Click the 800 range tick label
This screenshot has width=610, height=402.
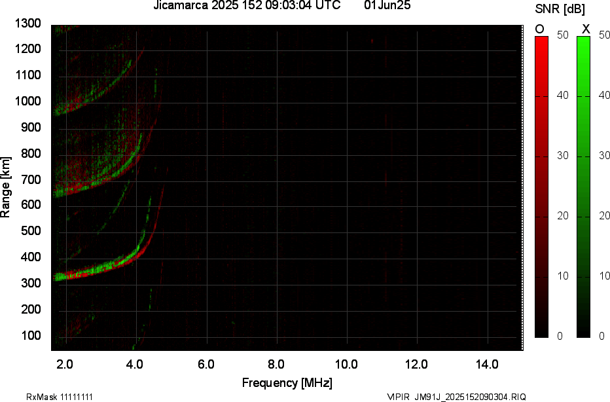point(31,153)
